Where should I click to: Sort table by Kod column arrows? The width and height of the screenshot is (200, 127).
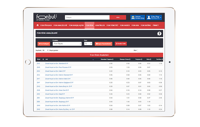[x=43, y=59]
